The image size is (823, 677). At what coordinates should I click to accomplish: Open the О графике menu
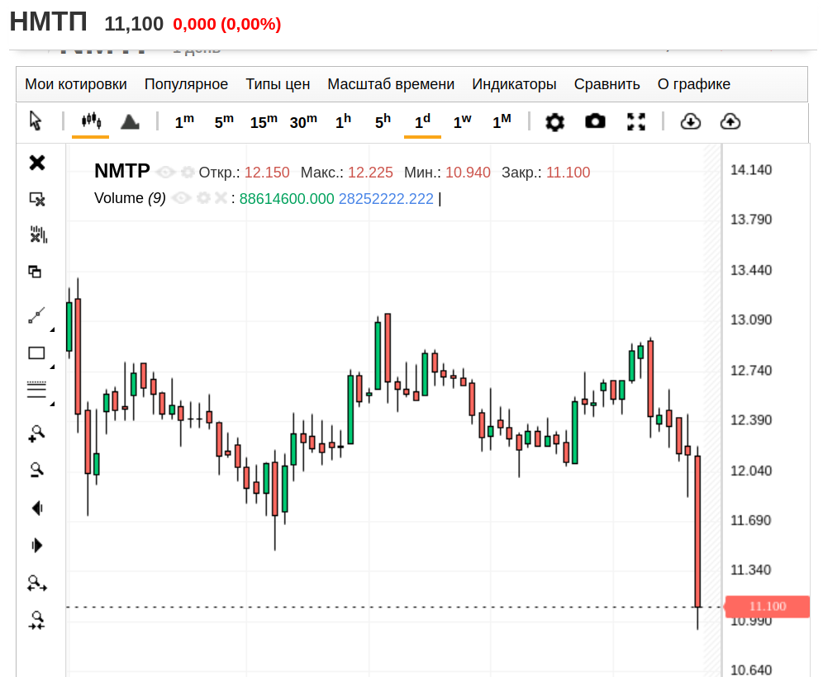tap(694, 84)
